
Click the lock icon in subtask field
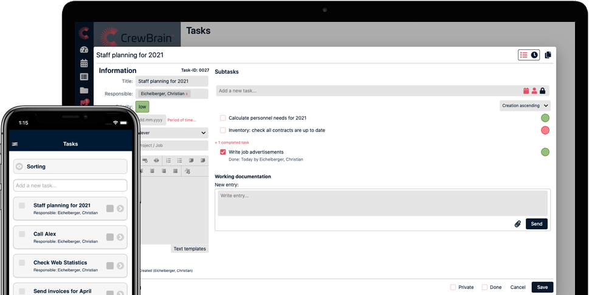[543, 91]
